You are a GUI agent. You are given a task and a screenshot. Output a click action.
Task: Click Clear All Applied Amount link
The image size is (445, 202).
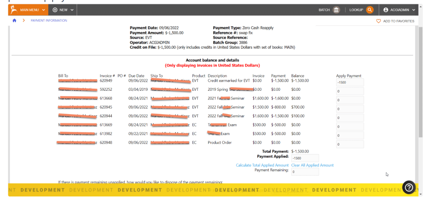pos(312,165)
